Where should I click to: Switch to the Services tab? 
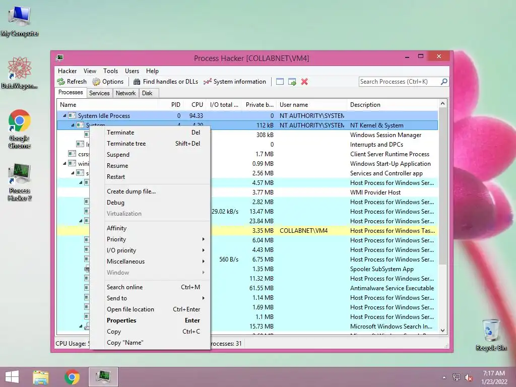[x=99, y=93]
